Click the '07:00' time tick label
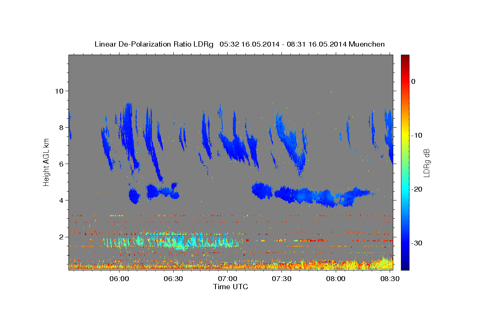The image size is (486, 324). click(x=228, y=279)
